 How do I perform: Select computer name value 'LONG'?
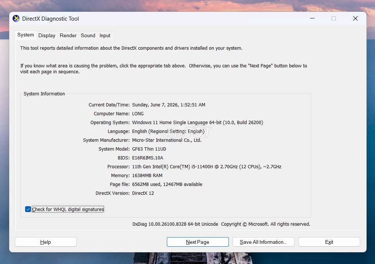coord(138,114)
